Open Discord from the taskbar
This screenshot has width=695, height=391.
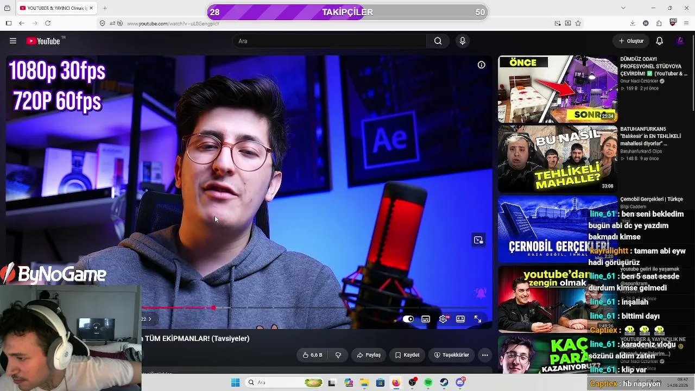[x=460, y=383]
